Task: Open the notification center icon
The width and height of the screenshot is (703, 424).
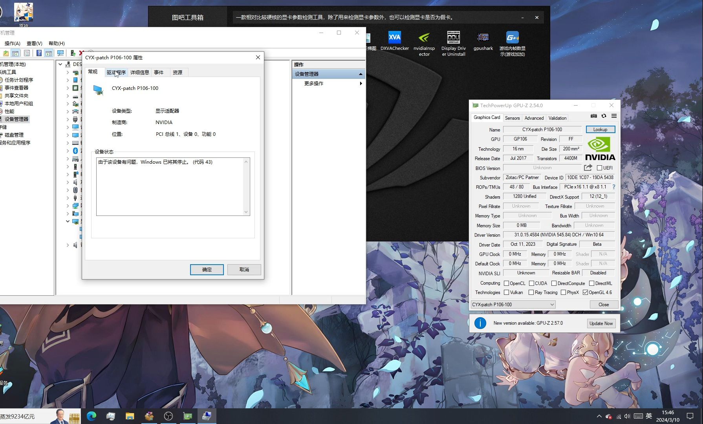Action: coord(690,416)
